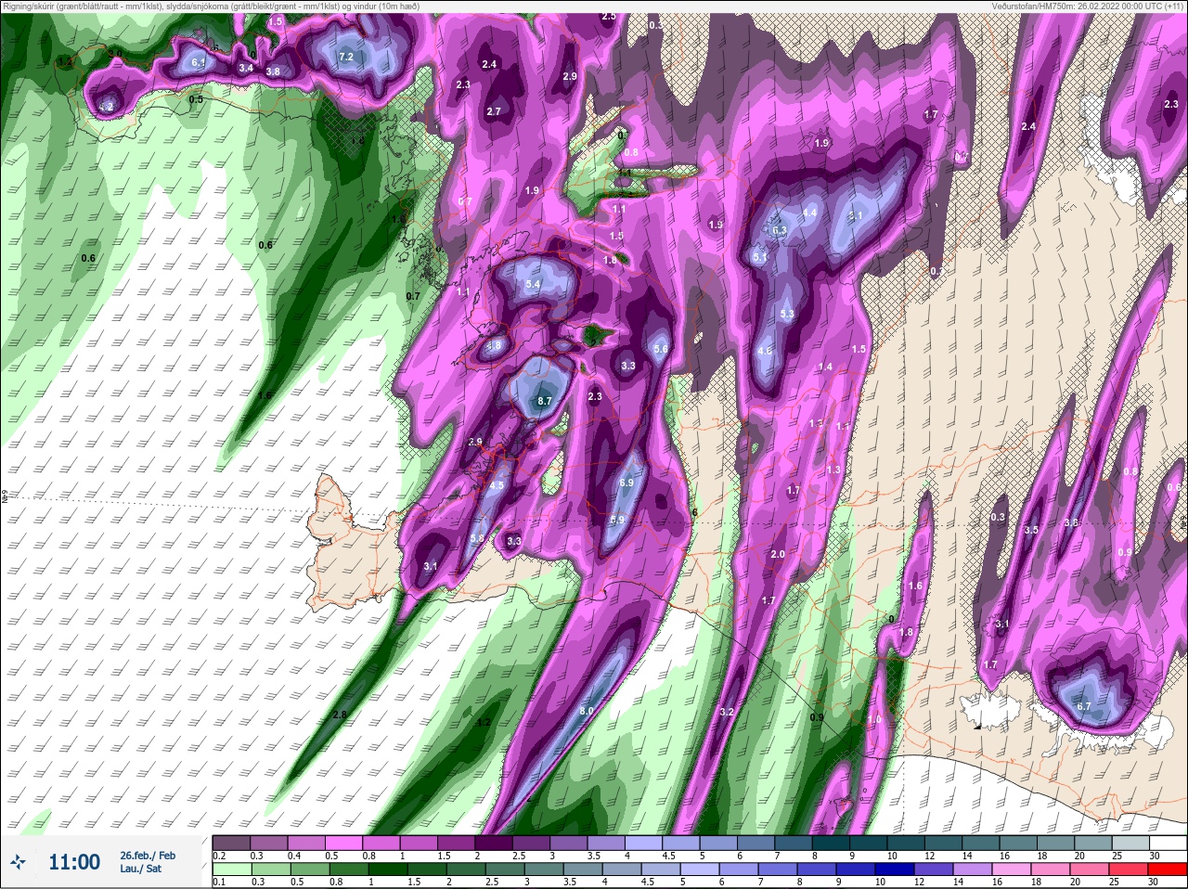Click the 5.4 precipitation value on the map

pyautogui.click(x=533, y=284)
